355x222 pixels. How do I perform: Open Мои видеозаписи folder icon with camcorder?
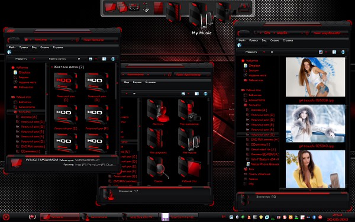[x=189, y=111]
